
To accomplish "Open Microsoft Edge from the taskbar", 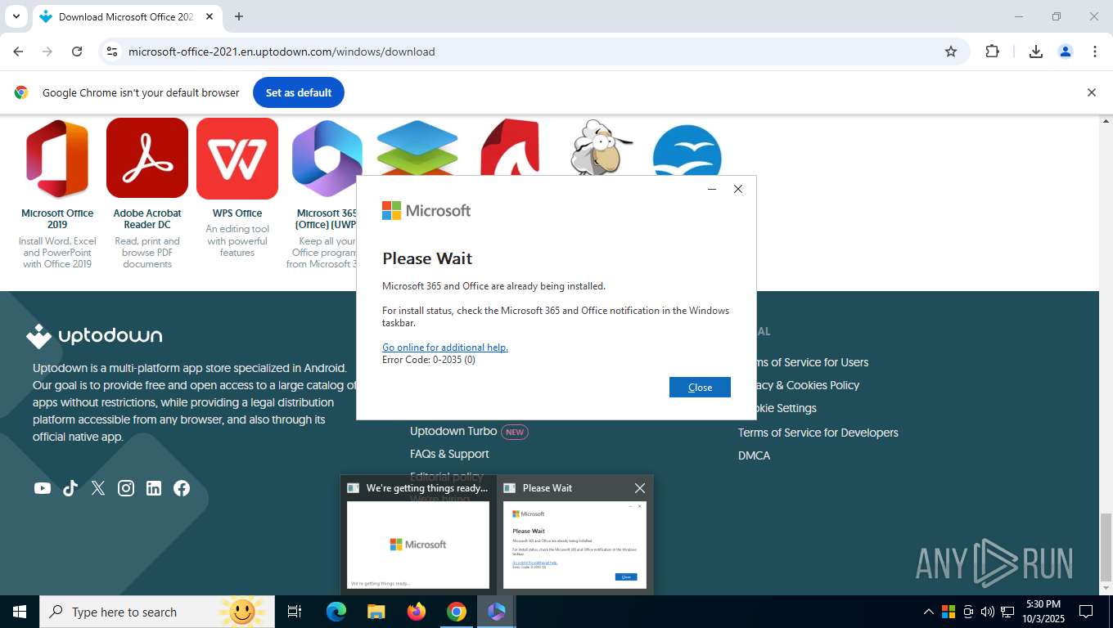I will 336,612.
